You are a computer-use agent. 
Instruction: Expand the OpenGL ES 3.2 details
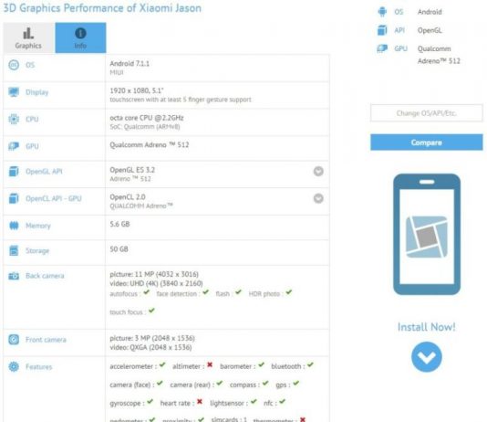coord(318,172)
